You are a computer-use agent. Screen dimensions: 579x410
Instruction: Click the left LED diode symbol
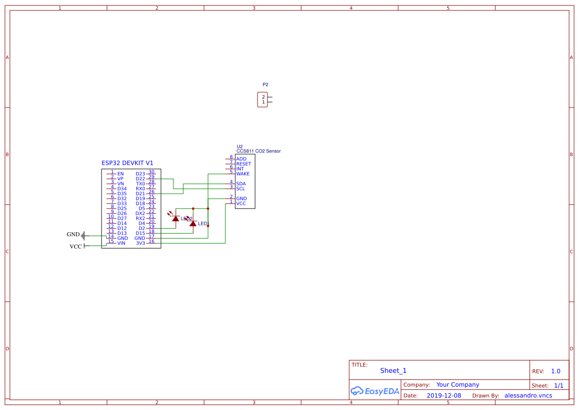[175, 218]
